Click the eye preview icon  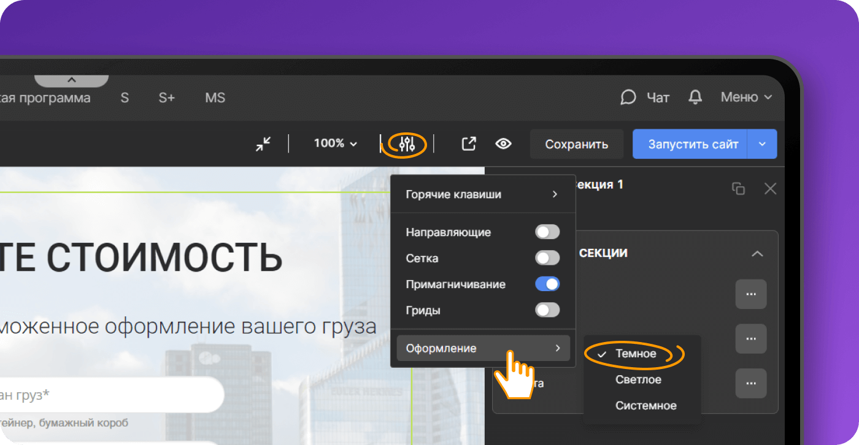tap(504, 144)
